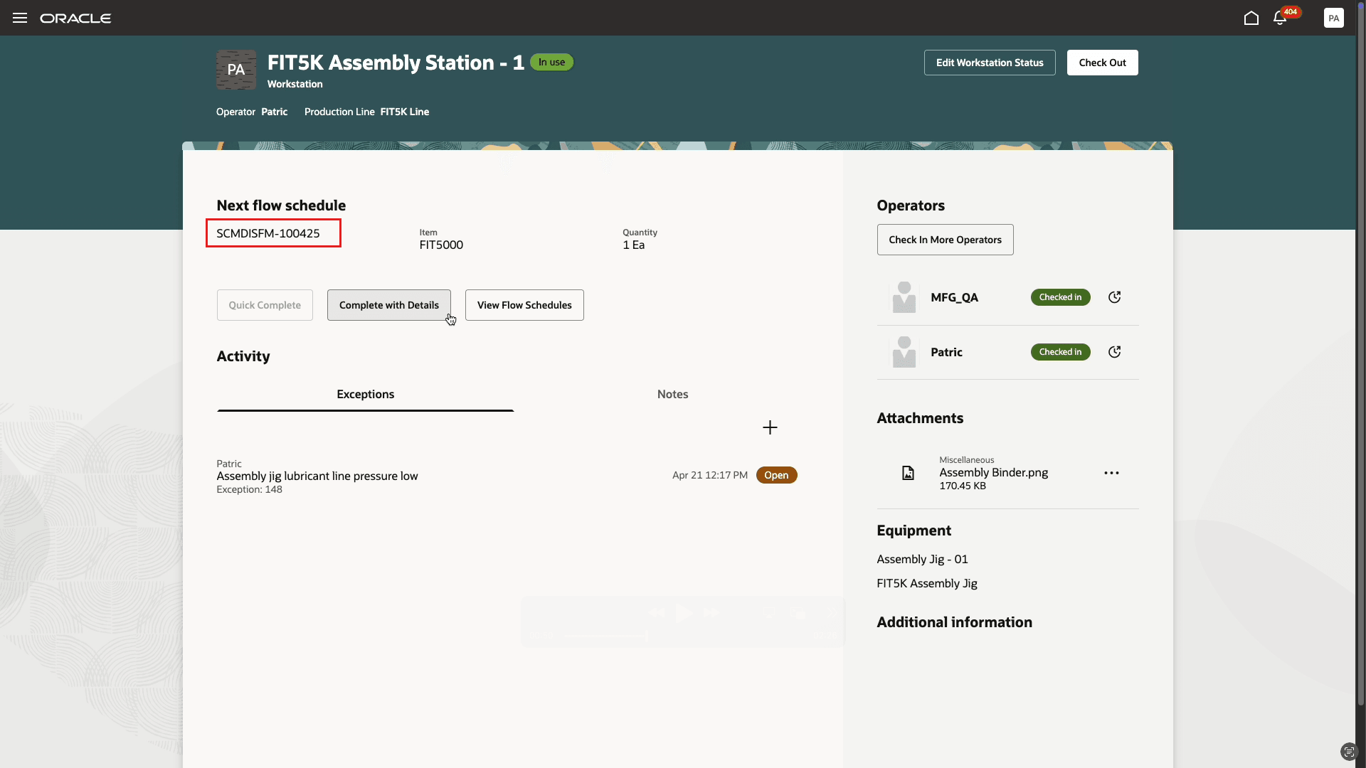Image resolution: width=1366 pixels, height=768 pixels.
Task: Click the Open status badge on the exception
Action: coord(776,474)
